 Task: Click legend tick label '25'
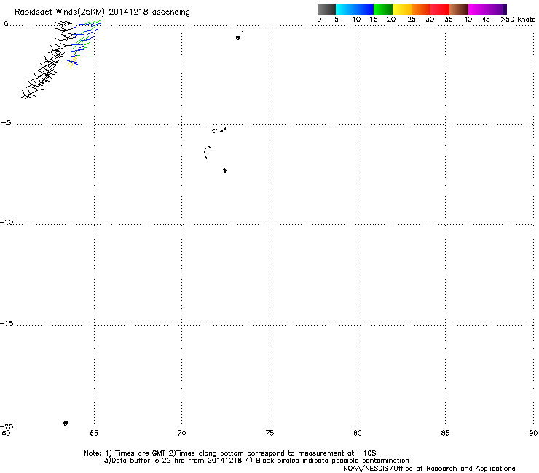click(x=412, y=20)
